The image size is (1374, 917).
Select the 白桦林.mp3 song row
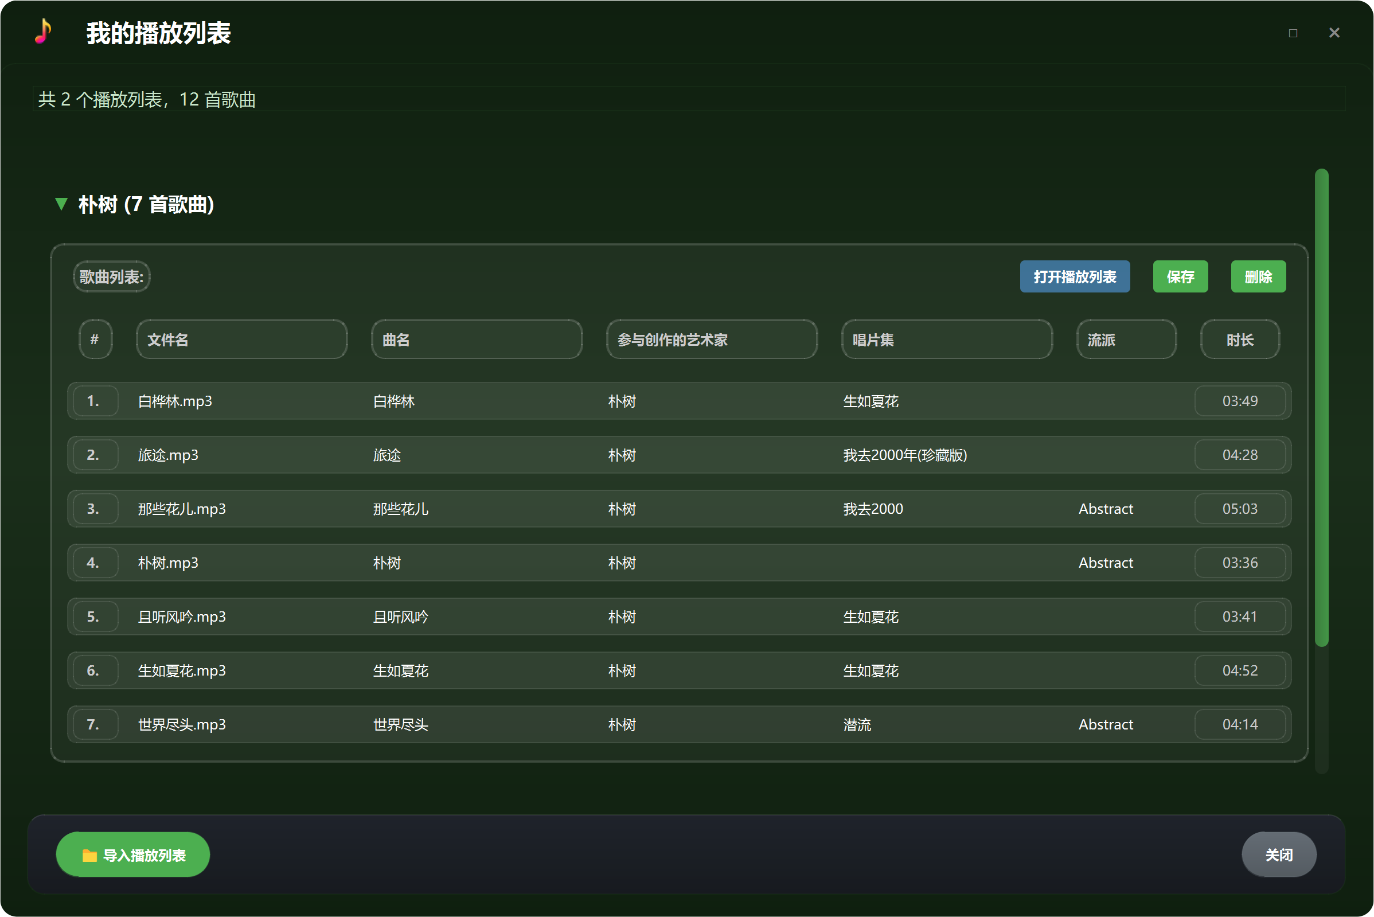pyautogui.click(x=175, y=401)
